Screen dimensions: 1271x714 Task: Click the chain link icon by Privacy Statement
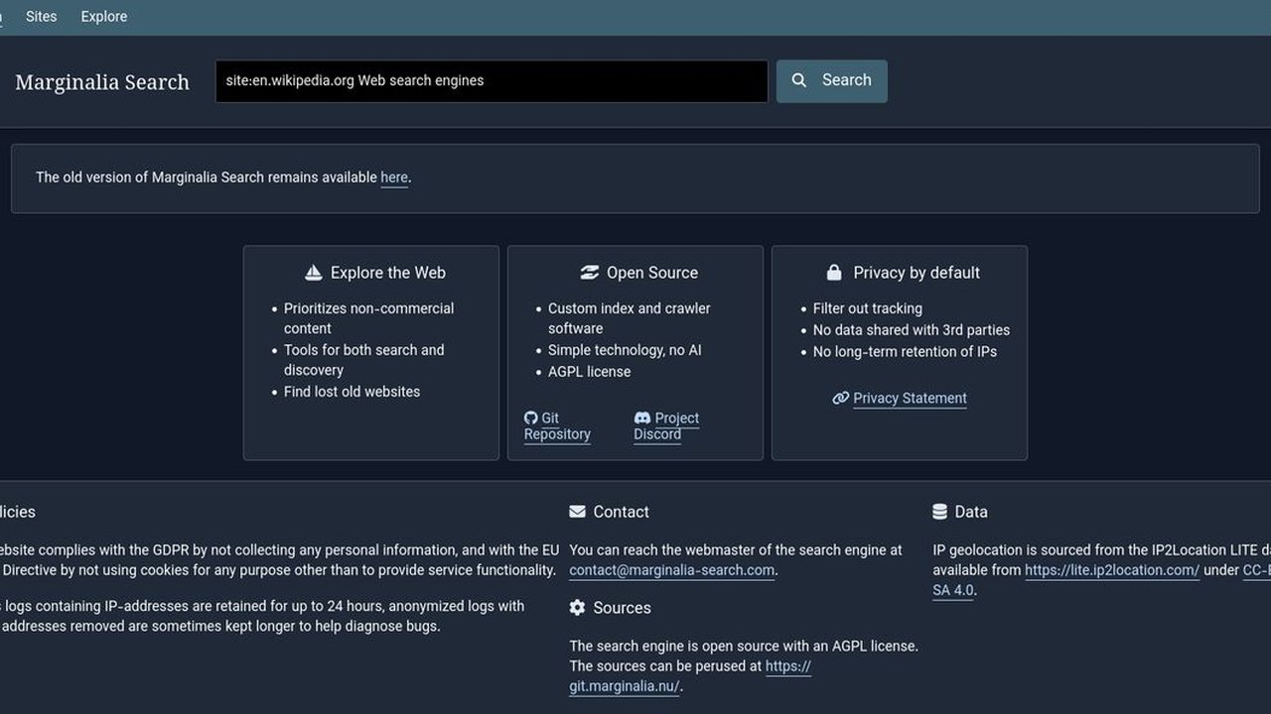(x=841, y=399)
